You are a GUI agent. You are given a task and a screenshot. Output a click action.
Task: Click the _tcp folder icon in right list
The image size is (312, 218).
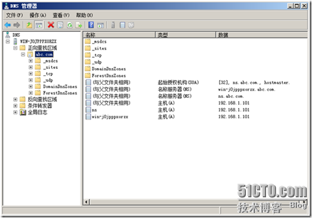[87, 55]
